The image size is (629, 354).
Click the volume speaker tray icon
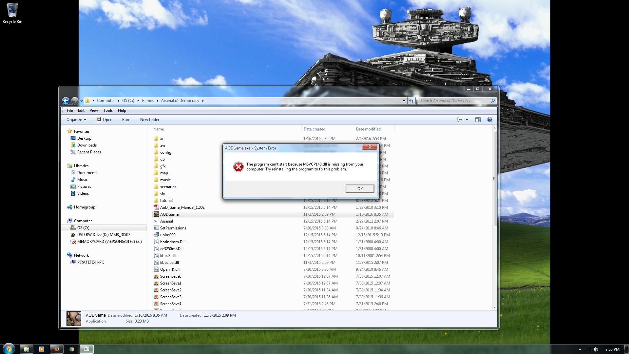click(x=596, y=349)
